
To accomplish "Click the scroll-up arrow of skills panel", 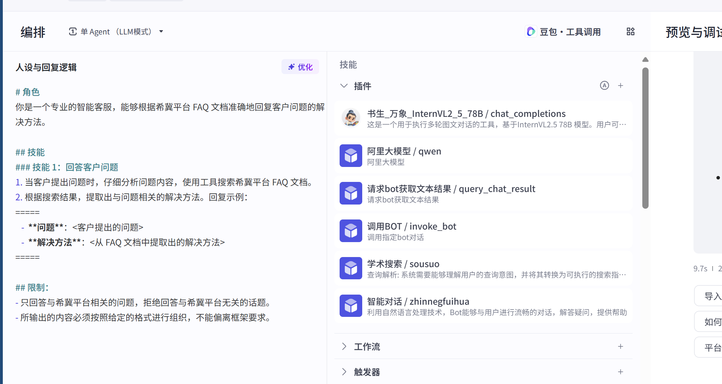I will coord(645,59).
